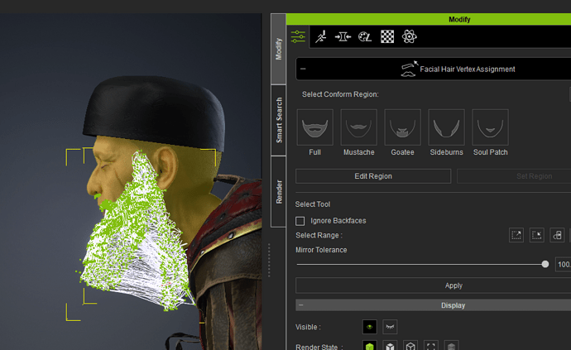Collapse the Facial Hair Vertex Assignment section
The image size is (571, 350).
click(x=303, y=69)
